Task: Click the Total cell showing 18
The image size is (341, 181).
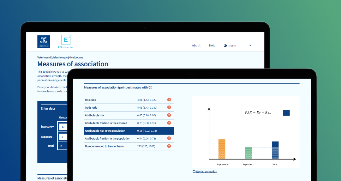Action: click(x=63, y=146)
